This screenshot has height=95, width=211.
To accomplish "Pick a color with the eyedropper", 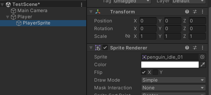I will [x=203, y=65].
